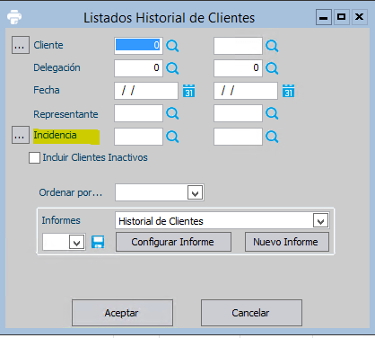The image size is (375, 338).
Task: Click the Informes label
Action: [61, 220]
